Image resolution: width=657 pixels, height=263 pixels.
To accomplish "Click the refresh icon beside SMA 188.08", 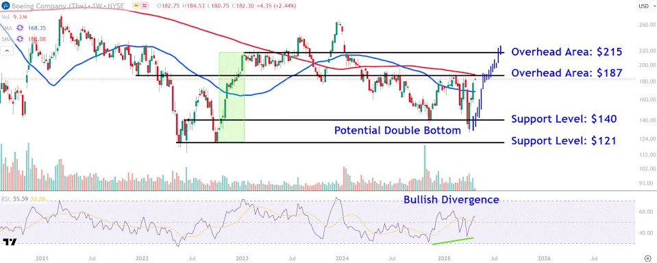I will [19, 39].
